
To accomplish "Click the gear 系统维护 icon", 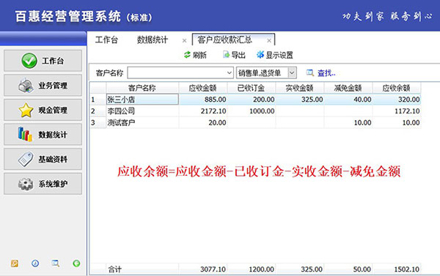I will click(x=26, y=184).
